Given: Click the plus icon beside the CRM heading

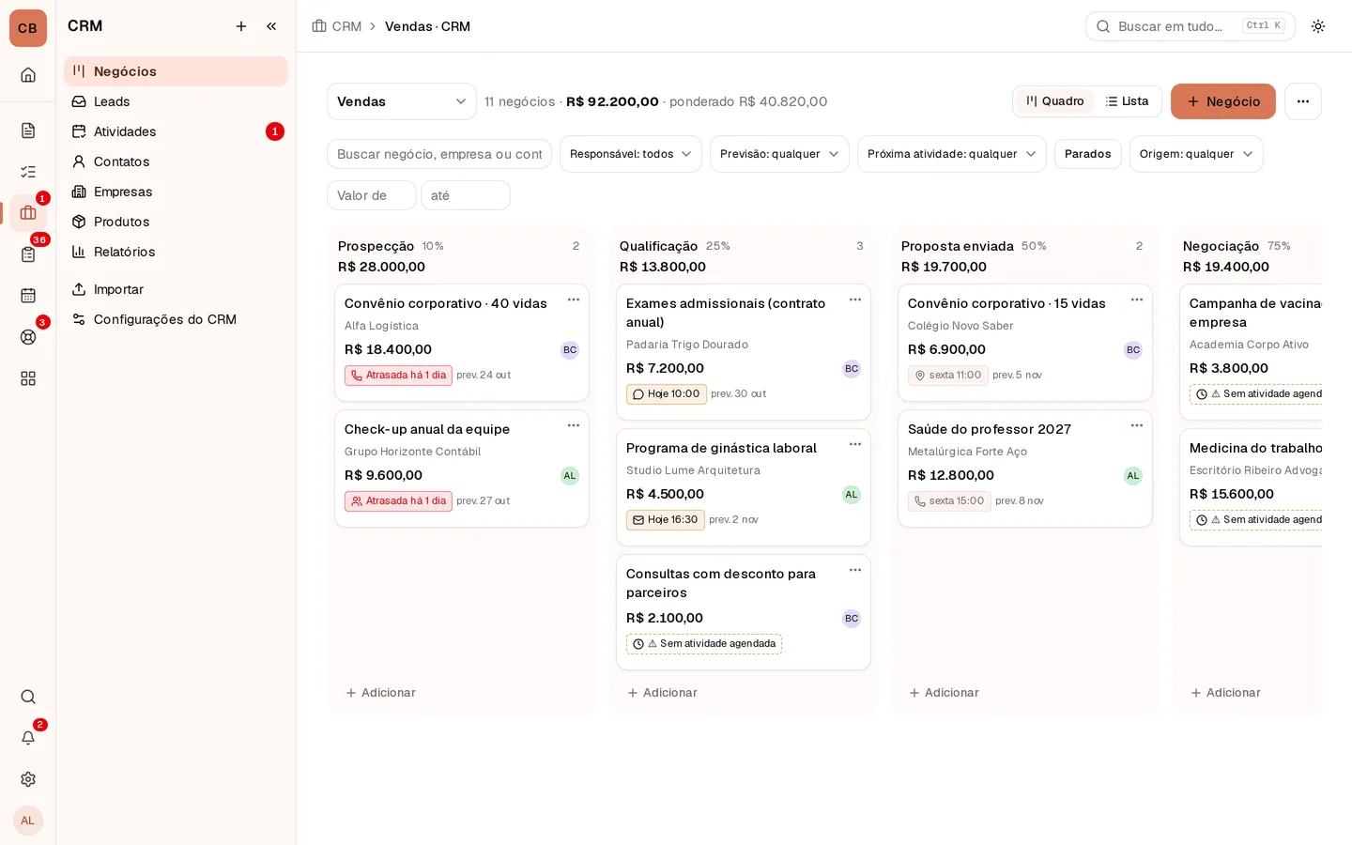Looking at the screenshot, I should point(241,26).
